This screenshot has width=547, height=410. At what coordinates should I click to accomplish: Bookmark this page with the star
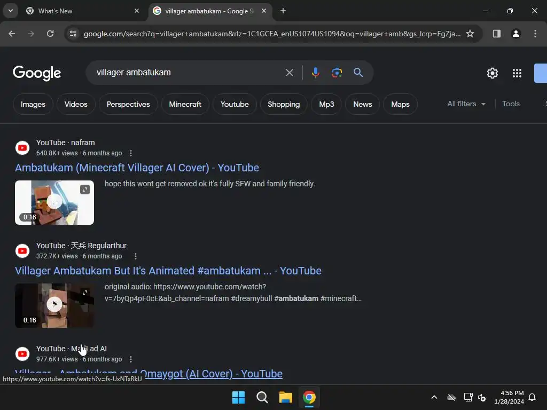coord(470,34)
